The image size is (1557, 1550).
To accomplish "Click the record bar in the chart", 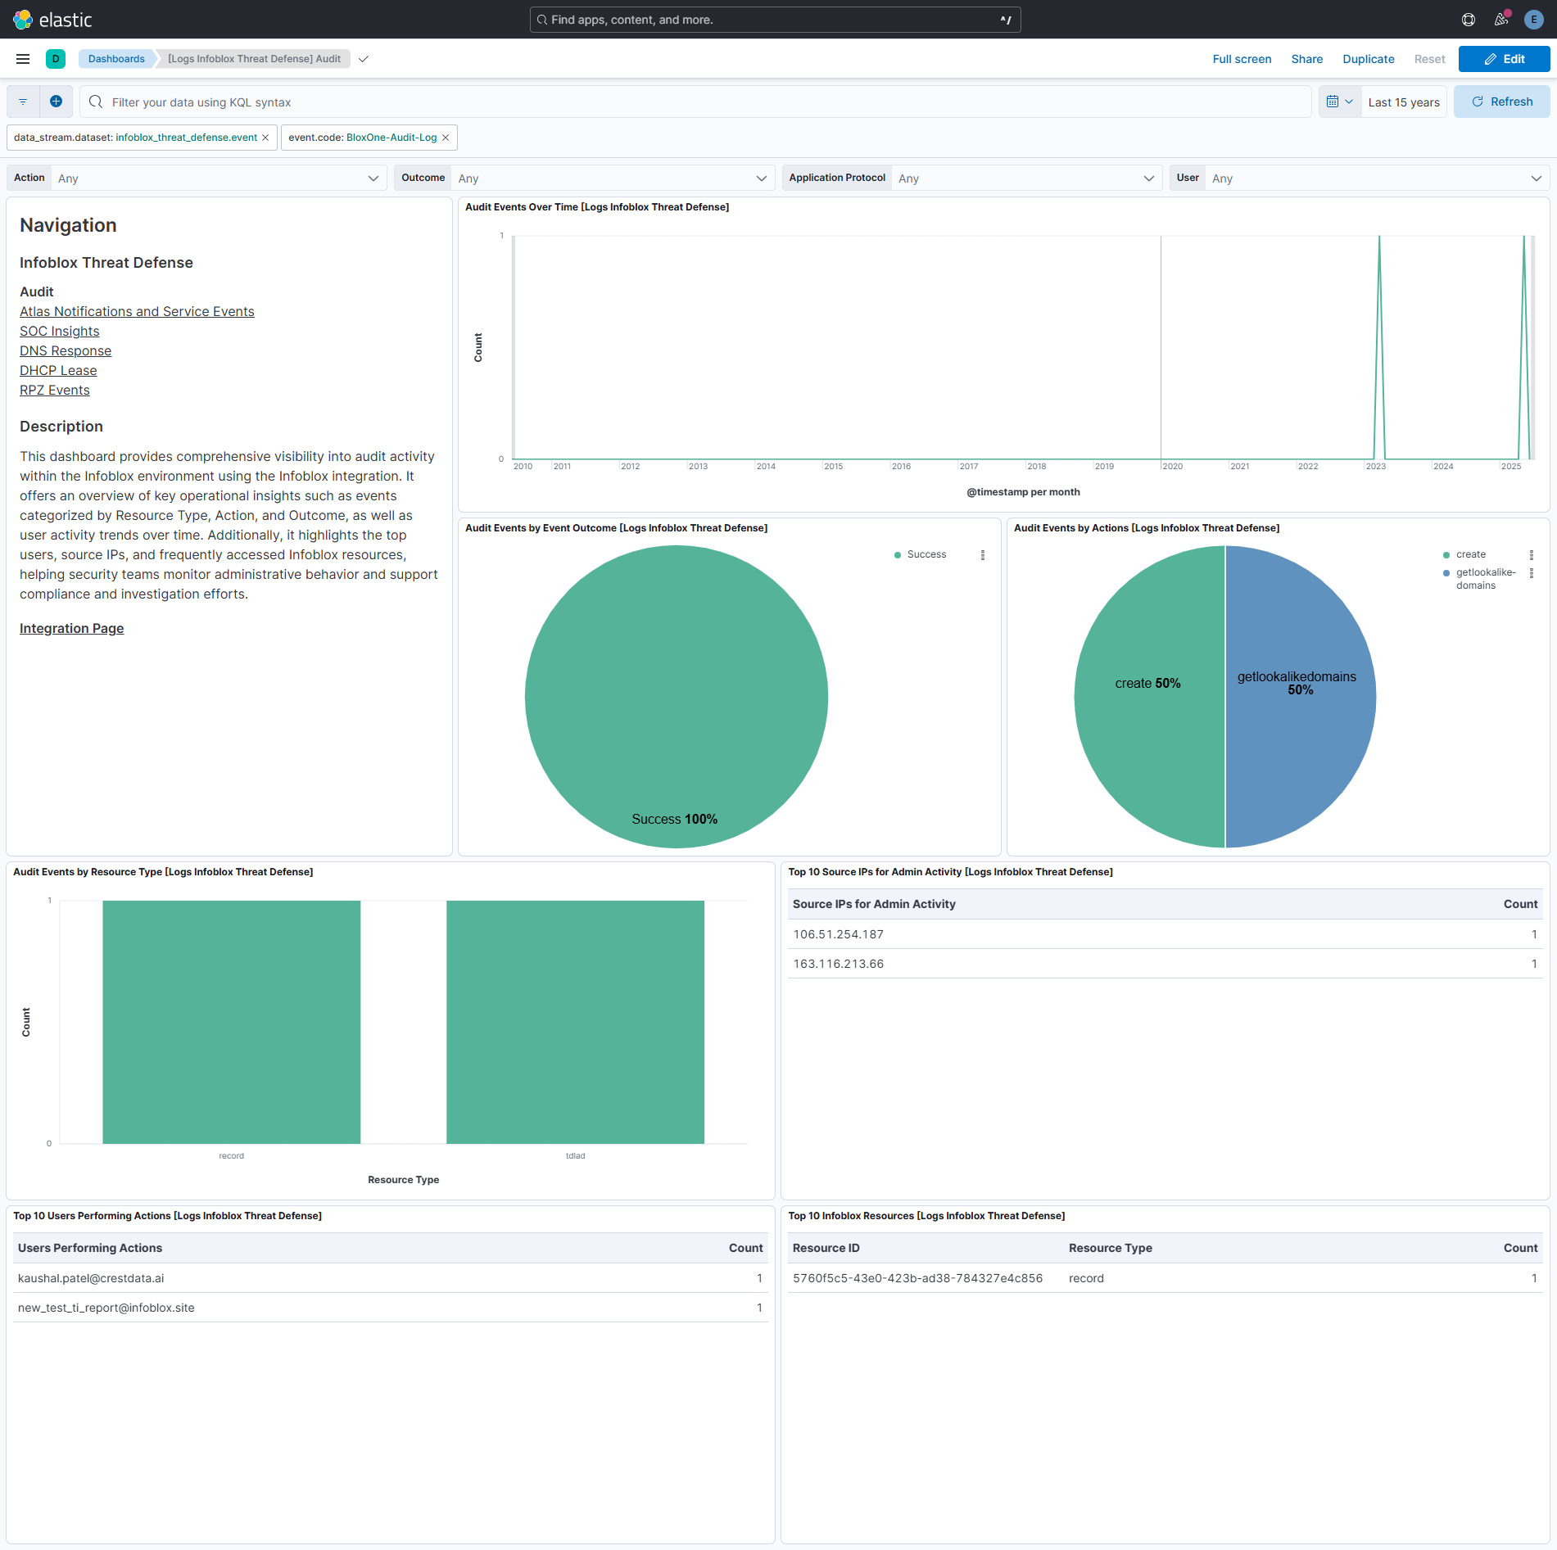I will point(231,1022).
